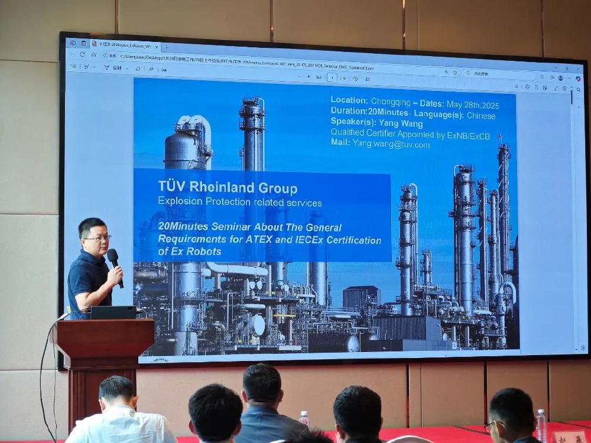Open PDF viewer settings gear
The image size is (591, 443).
564,88
